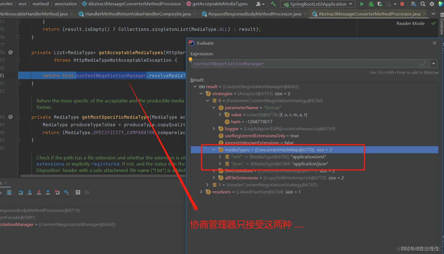Open the expression history dropdown
The image size is (444, 254).
[x=434, y=64]
